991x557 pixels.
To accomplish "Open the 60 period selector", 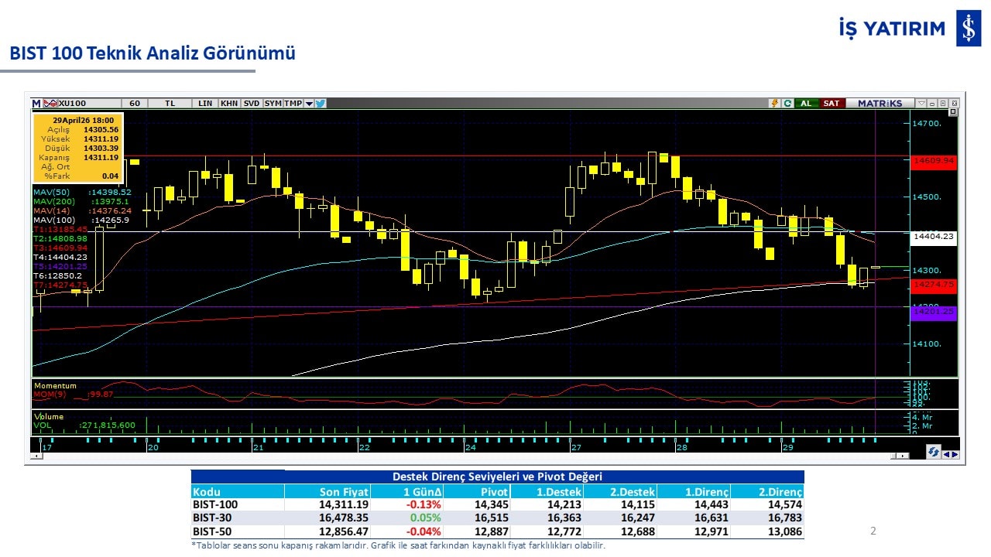I will [x=135, y=103].
